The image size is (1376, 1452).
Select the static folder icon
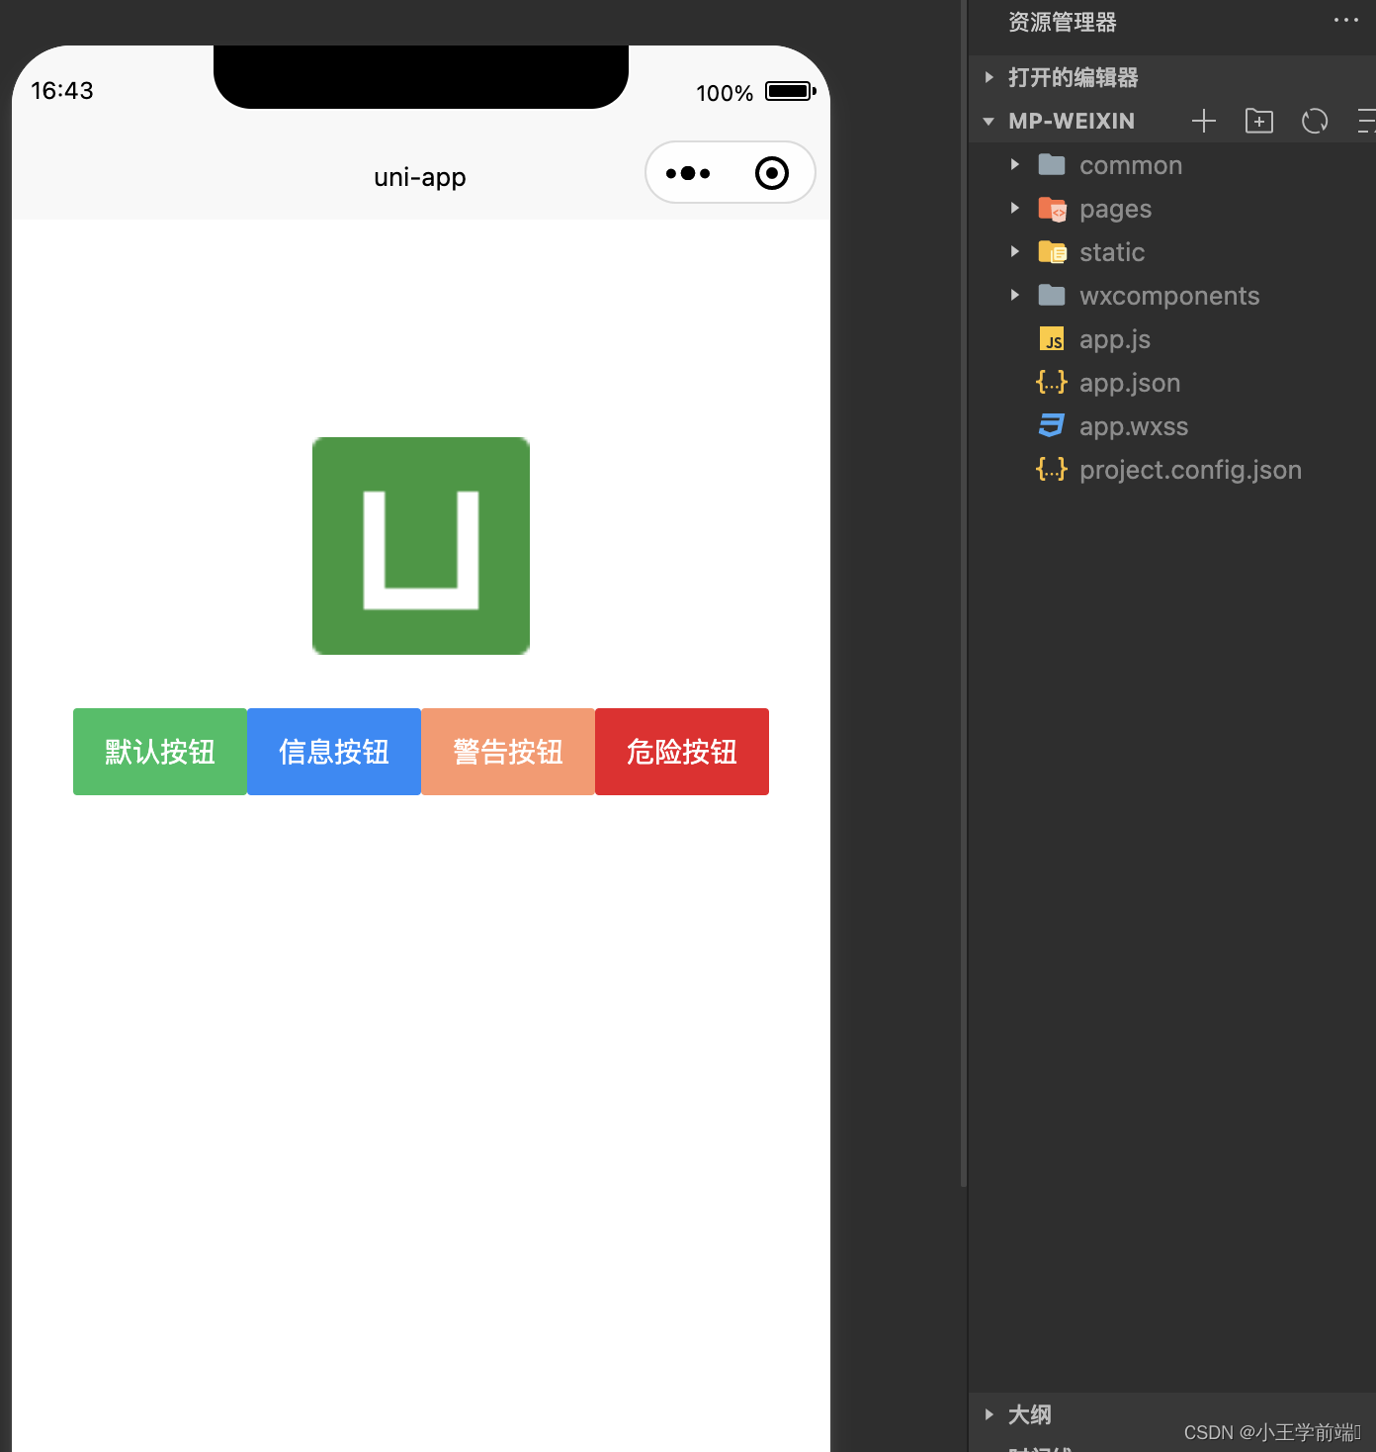click(1052, 252)
